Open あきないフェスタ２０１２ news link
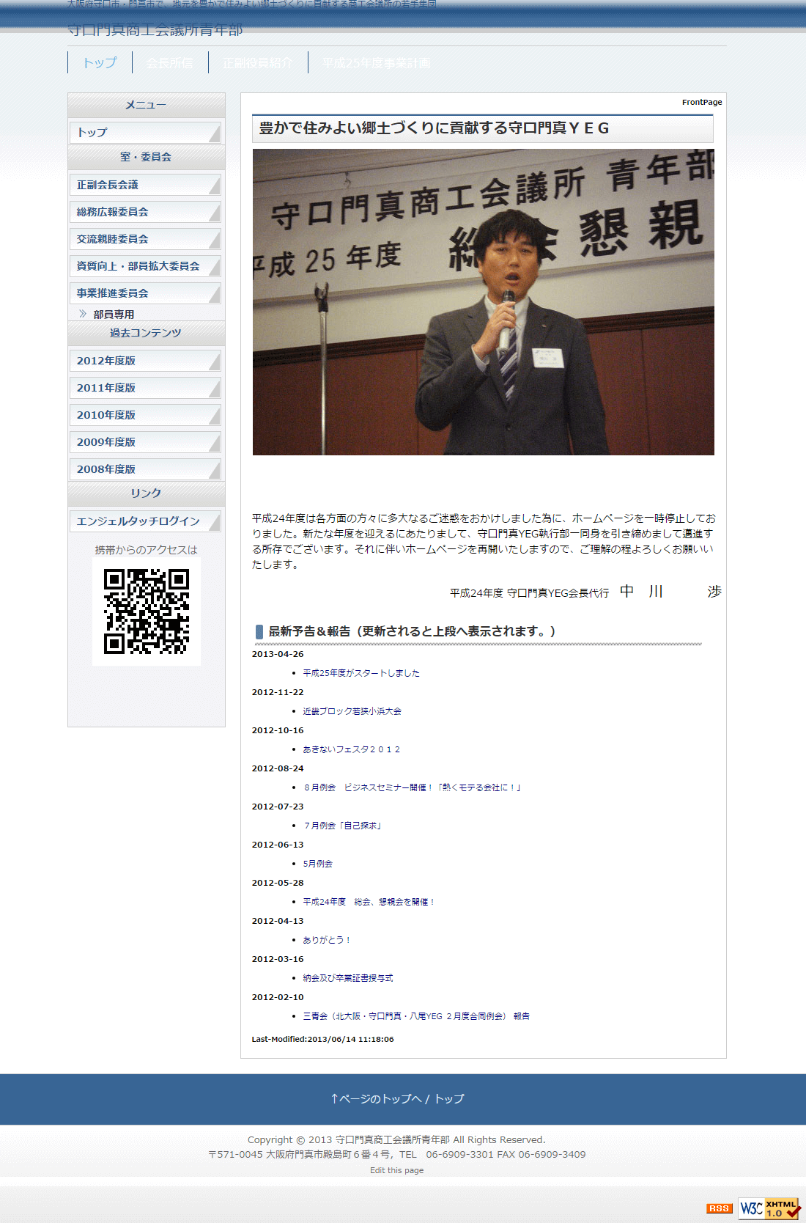This screenshot has width=806, height=1223. point(352,749)
